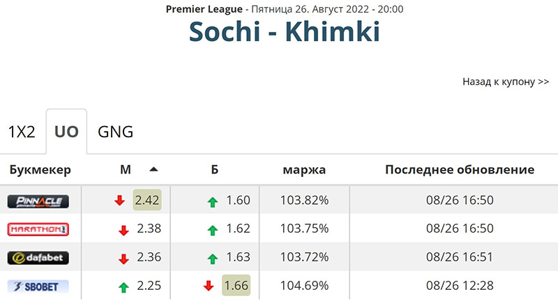Select the SBOBET bookmaker logo

(38, 286)
